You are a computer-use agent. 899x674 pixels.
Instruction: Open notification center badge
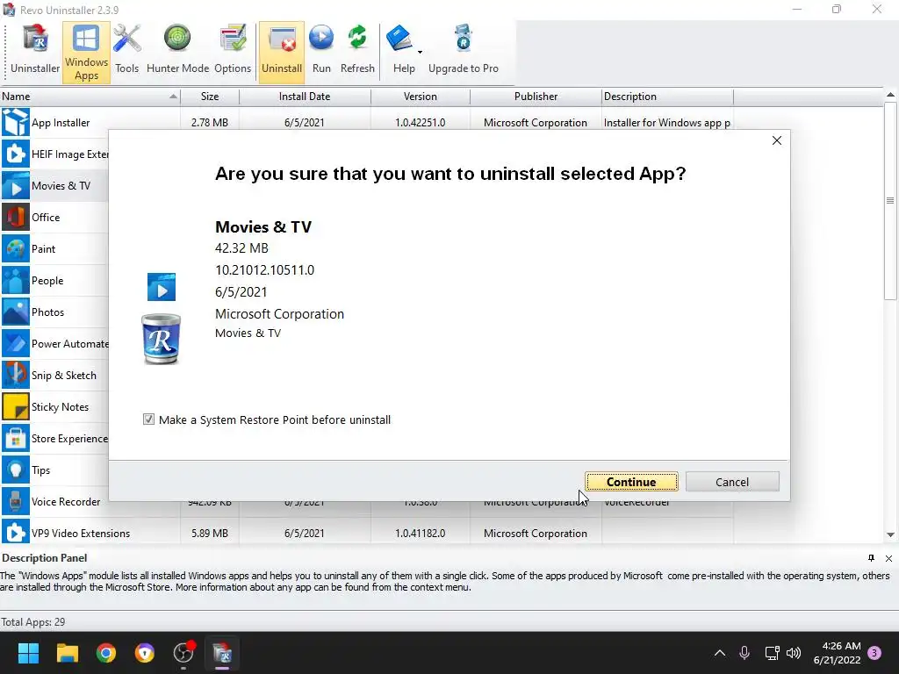874,653
